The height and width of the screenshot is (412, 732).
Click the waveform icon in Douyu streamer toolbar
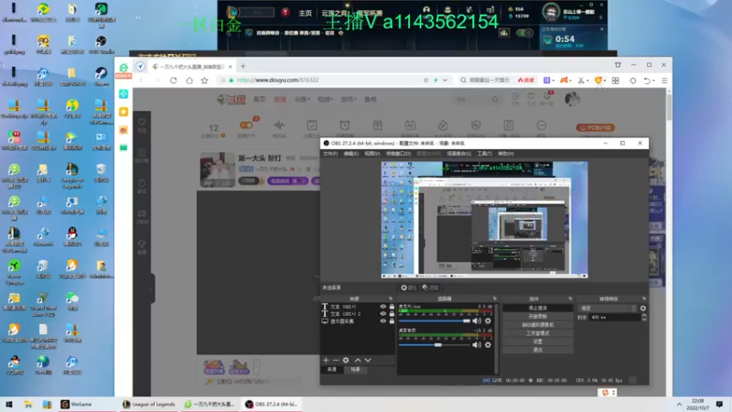click(x=279, y=125)
